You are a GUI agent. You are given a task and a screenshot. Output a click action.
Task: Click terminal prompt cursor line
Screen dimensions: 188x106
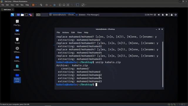pos(77,85)
